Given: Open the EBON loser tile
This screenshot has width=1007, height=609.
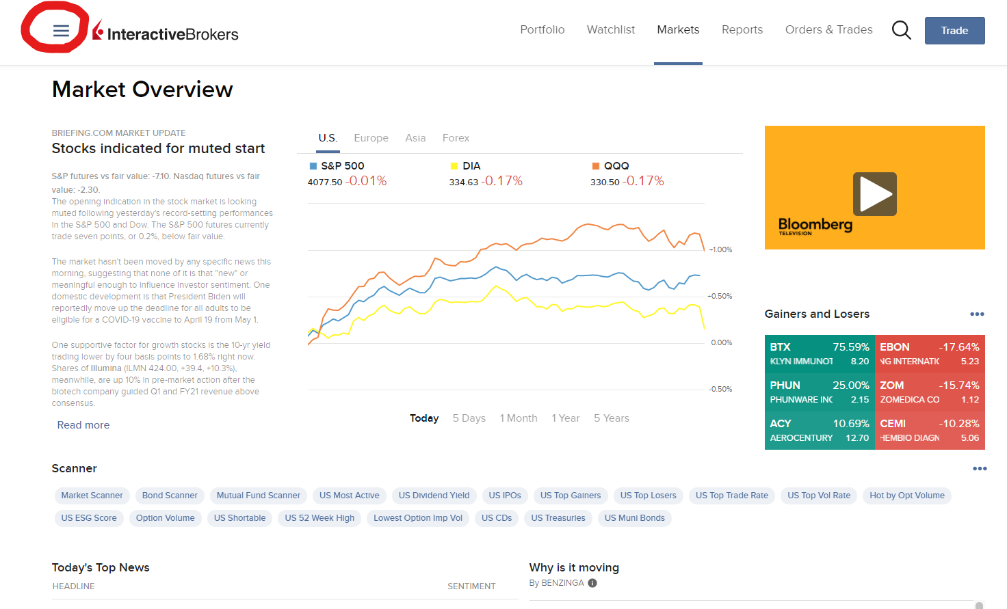Looking at the screenshot, I should click(930, 354).
